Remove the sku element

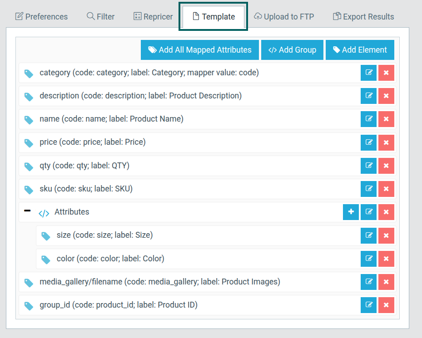coord(386,189)
